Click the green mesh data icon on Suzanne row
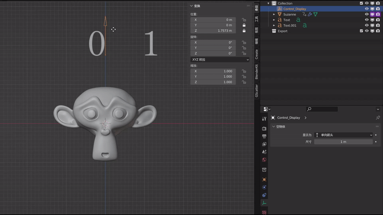This screenshot has width=383, height=215. pos(315,14)
